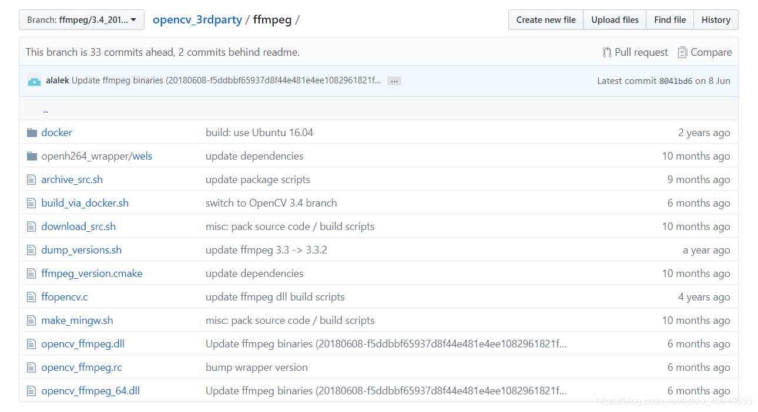Open the archive_src.sh file
This screenshot has height=412, width=758.
tap(72, 180)
